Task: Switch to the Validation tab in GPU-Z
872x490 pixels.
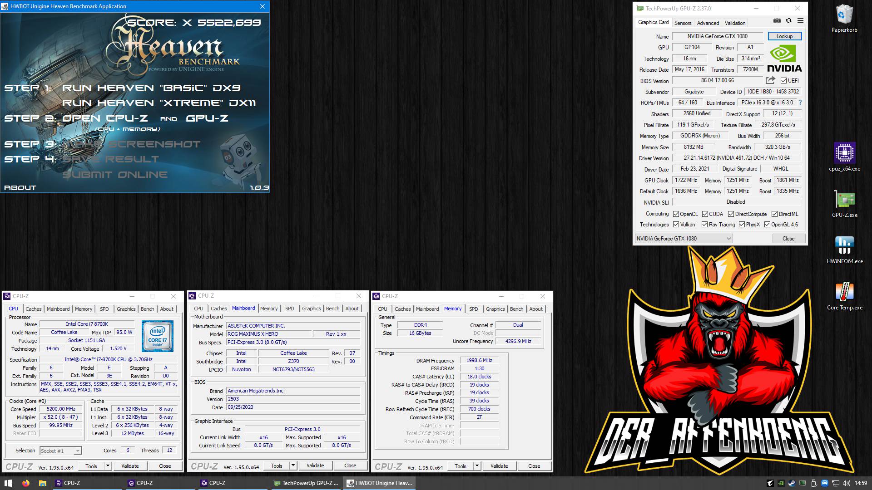Action: tap(735, 23)
